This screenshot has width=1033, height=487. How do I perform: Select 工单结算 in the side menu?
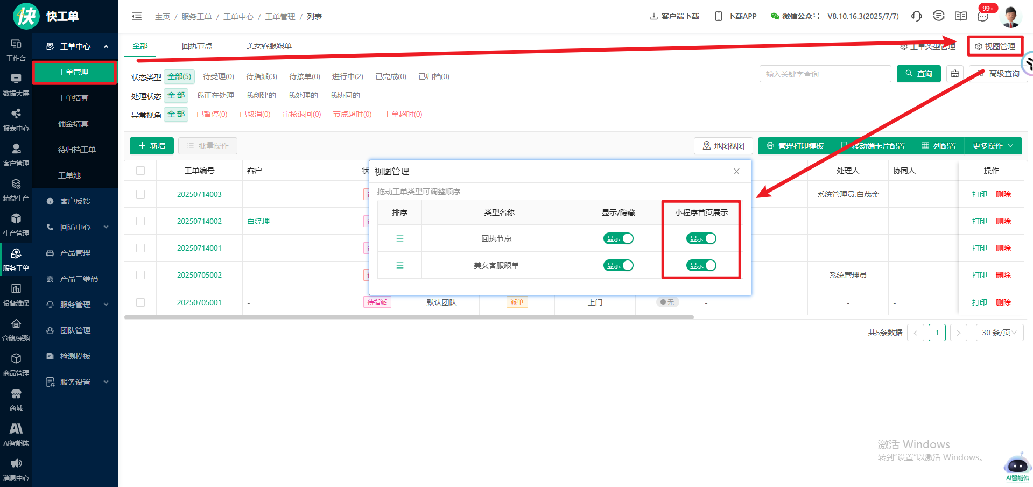coord(73,98)
